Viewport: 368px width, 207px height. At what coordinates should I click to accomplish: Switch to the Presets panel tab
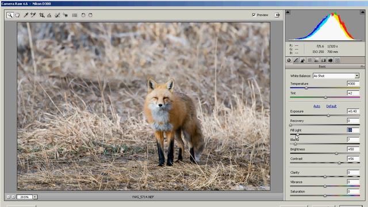pos(338,60)
